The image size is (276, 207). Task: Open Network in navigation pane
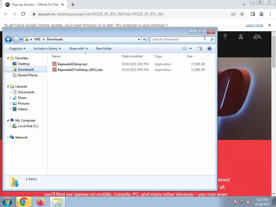(x=21, y=137)
